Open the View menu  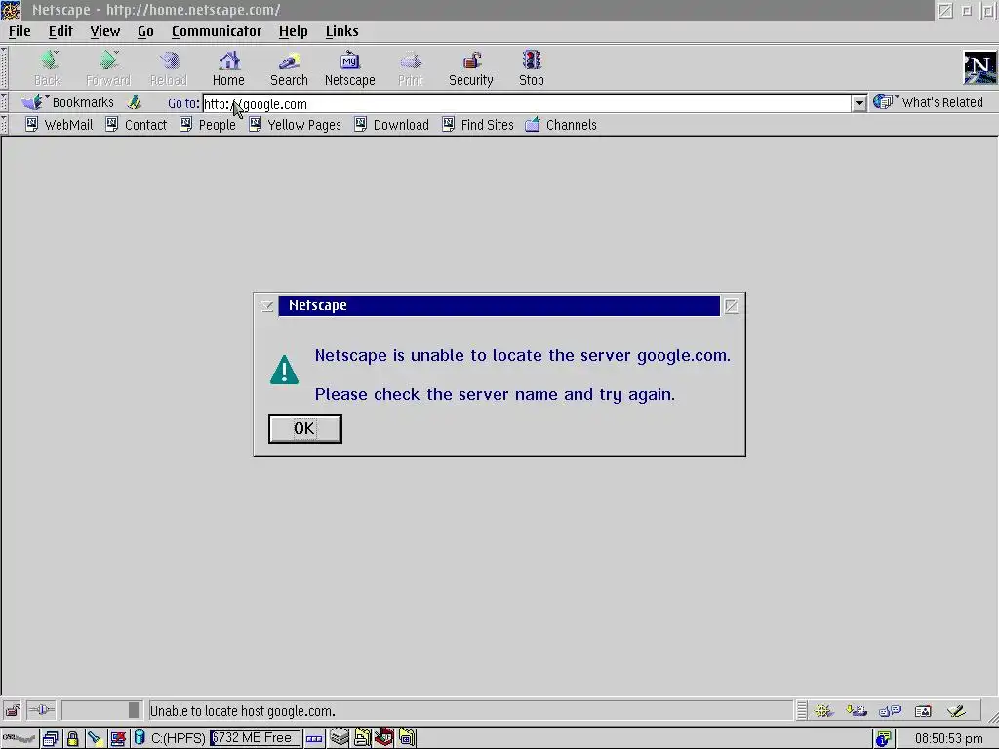click(x=105, y=31)
